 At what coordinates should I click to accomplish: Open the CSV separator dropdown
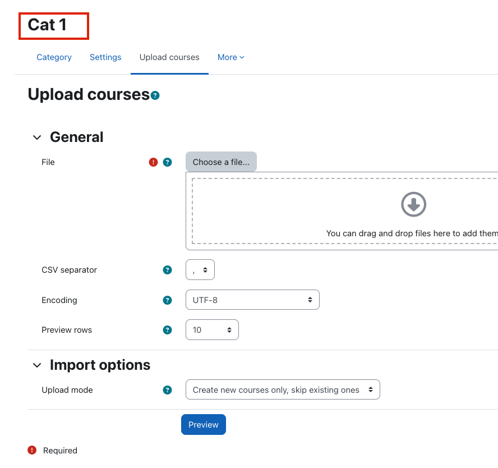(x=200, y=270)
